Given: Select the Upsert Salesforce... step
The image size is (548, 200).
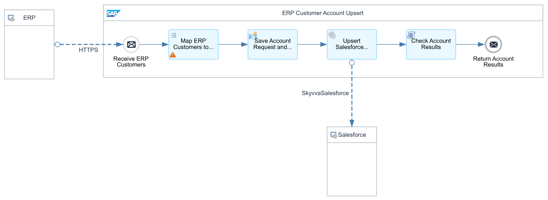Looking at the screenshot, I should click(352, 45).
